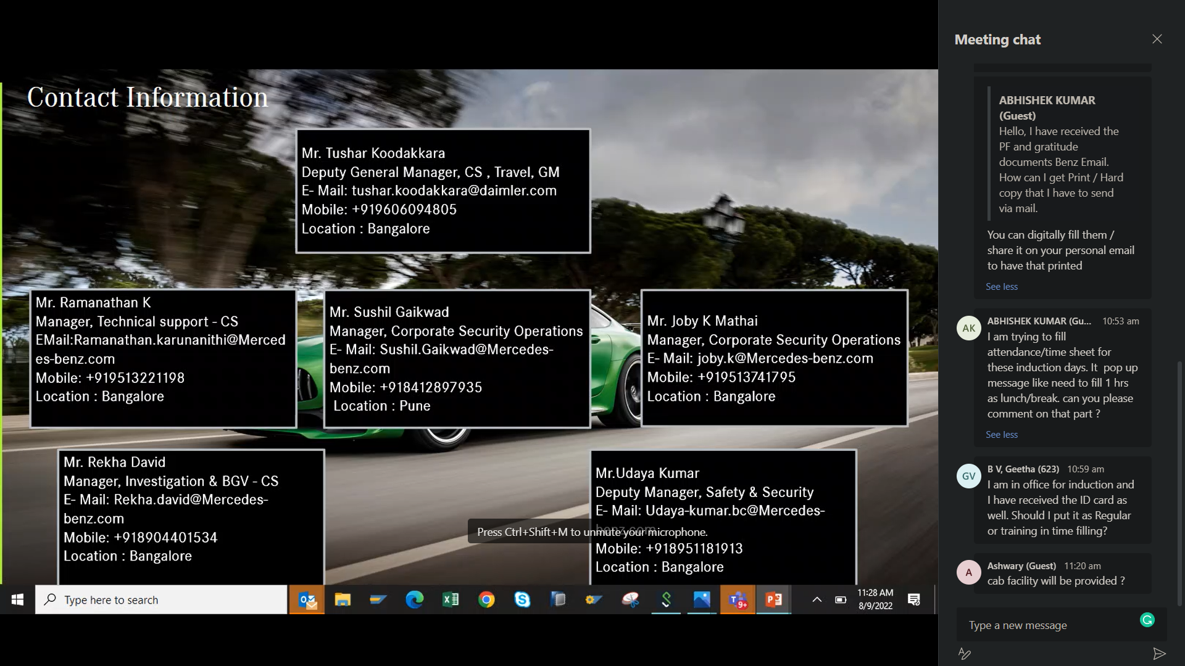
Task: Switch to Microsoft Teams on taskbar
Action: 738,599
